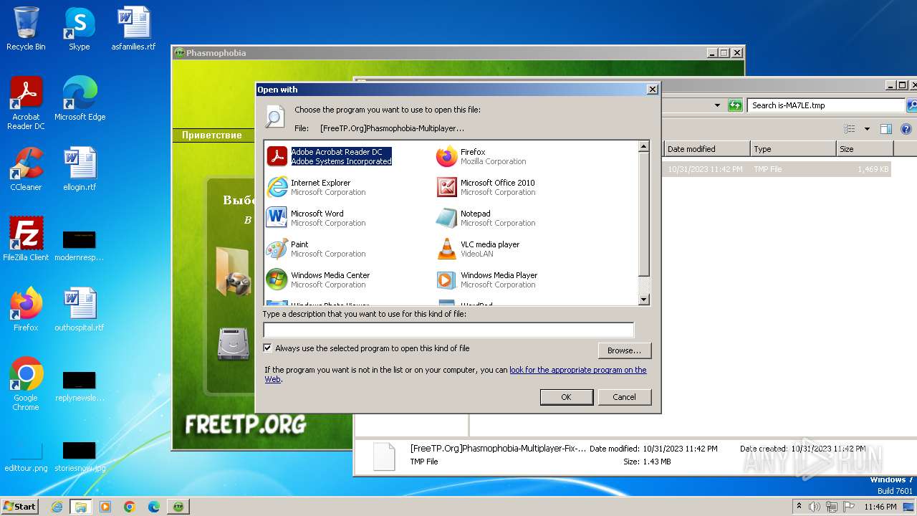Pick Microsoft Office 2010 from list
This screenshot has width=917, height=516.
click(x=486, y=187)
